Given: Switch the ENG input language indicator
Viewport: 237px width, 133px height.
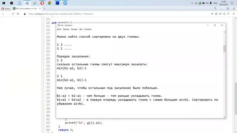Looking at the screenshot, I should click(216, 3).
